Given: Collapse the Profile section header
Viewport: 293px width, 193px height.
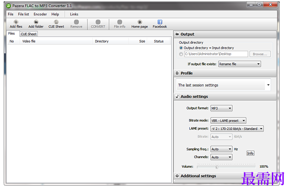Looking at the screenshot, I should click(225, 73).
